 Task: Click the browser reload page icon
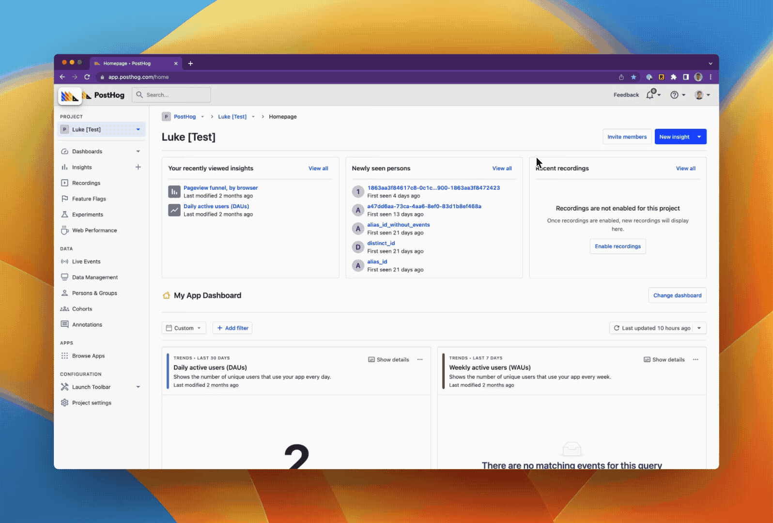tap(87, 77)
